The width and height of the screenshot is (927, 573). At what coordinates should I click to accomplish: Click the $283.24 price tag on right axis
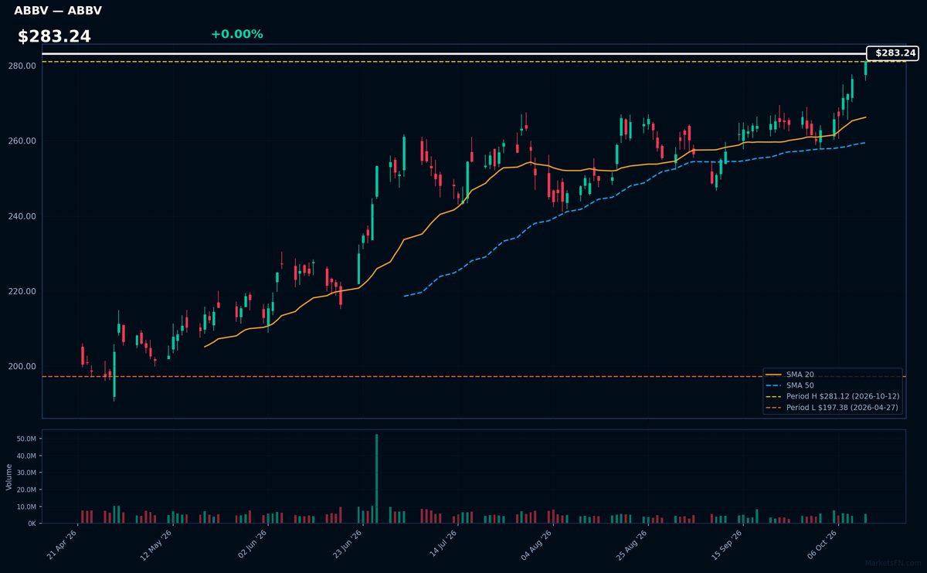(893, 53)
